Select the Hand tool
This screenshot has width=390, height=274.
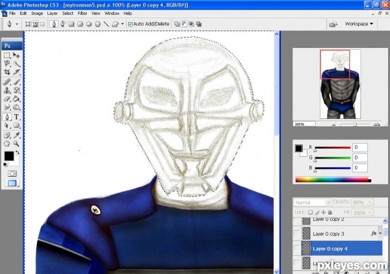pyautogui.click(x=7, y=144)
